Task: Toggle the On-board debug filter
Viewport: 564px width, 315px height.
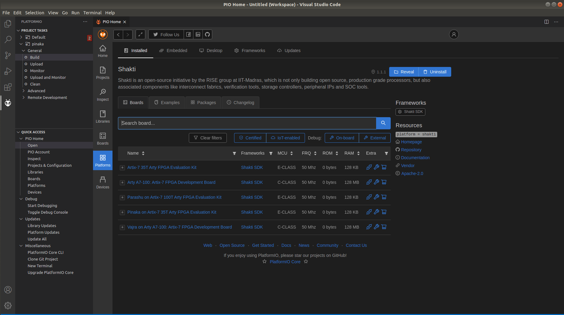Action: [342, 138]
